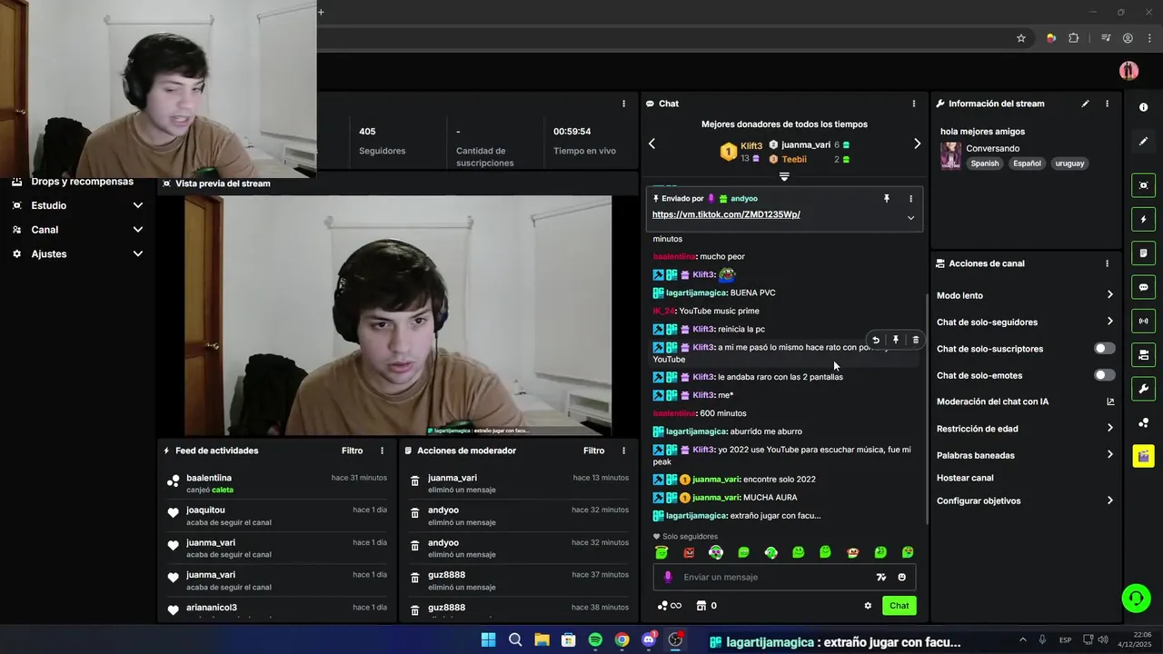Viewport: 1163px width, 654px height.
Task: Toggle Chat de solo-emotes switch
Action: (x=1104, y=375)
